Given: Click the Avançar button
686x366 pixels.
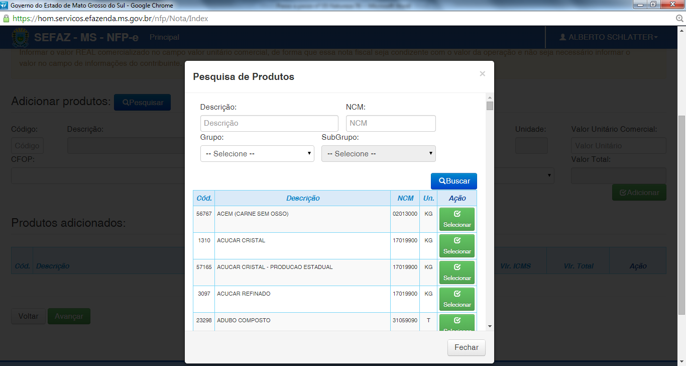Looking at the screenshot, I should [69, 316].
